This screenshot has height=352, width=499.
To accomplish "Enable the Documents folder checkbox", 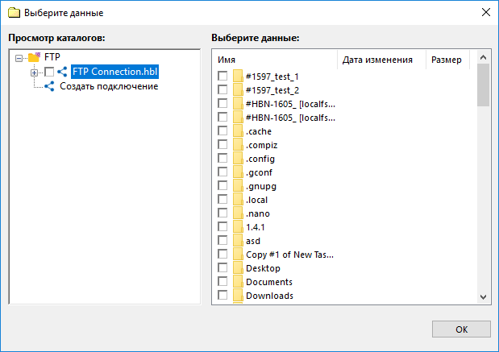I will 222,281.
